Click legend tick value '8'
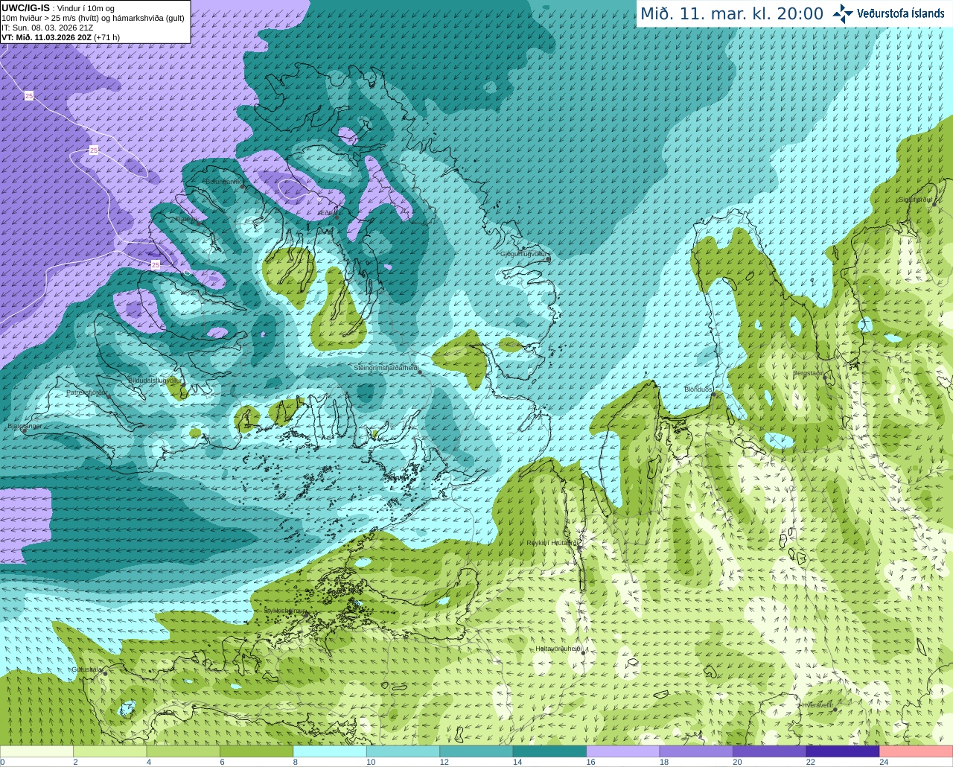This screenshot has height=767, width=953. (x=296, y=762)
